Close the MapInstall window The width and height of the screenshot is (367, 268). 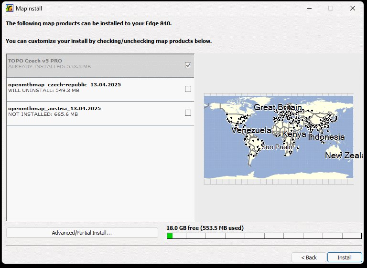coord(353,8)
